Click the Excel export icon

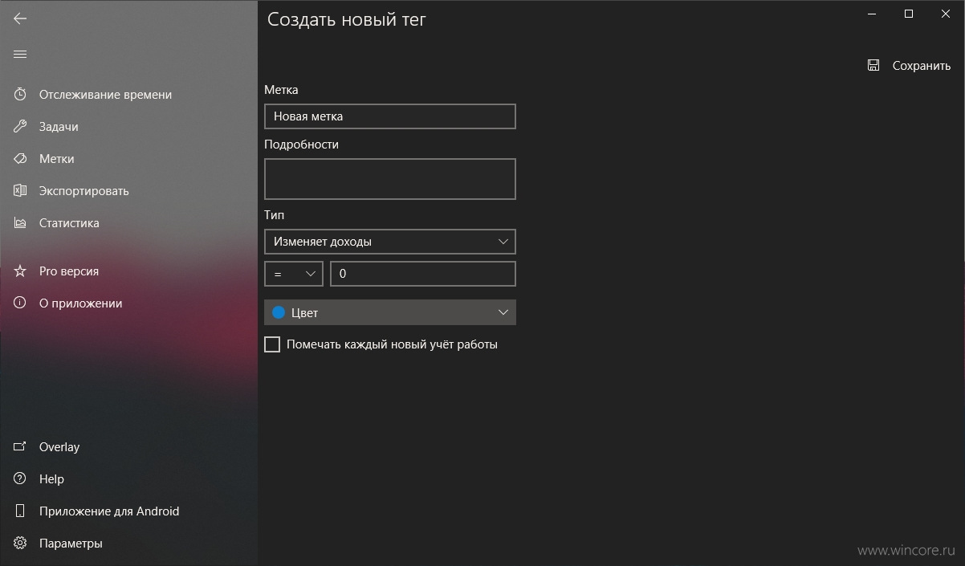click(20, 190)
